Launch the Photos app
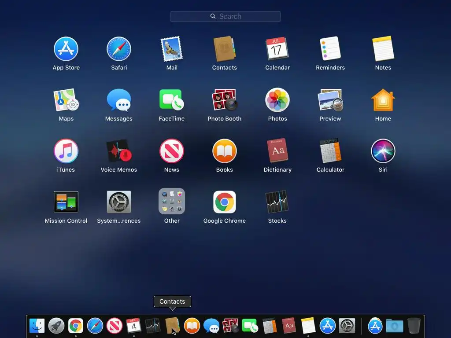Screen dimensions: 451x338 click(x=277, y=100)
